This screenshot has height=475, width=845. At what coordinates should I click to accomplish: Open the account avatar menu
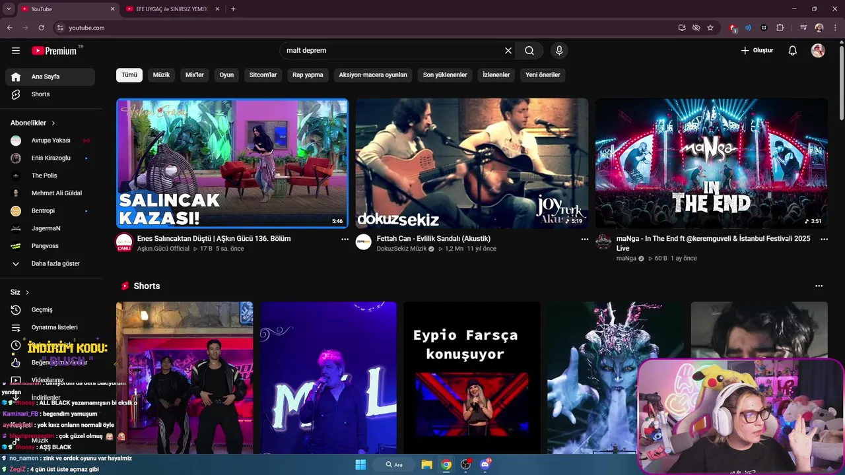(818, 51)
